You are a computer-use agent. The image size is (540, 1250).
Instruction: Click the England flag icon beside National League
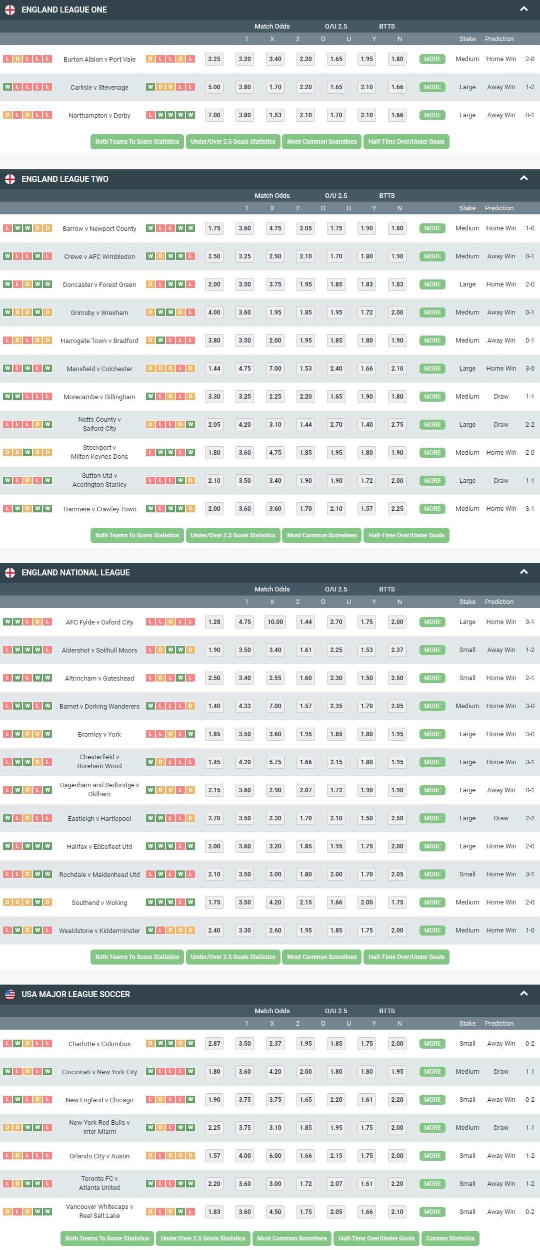point(10,572)
